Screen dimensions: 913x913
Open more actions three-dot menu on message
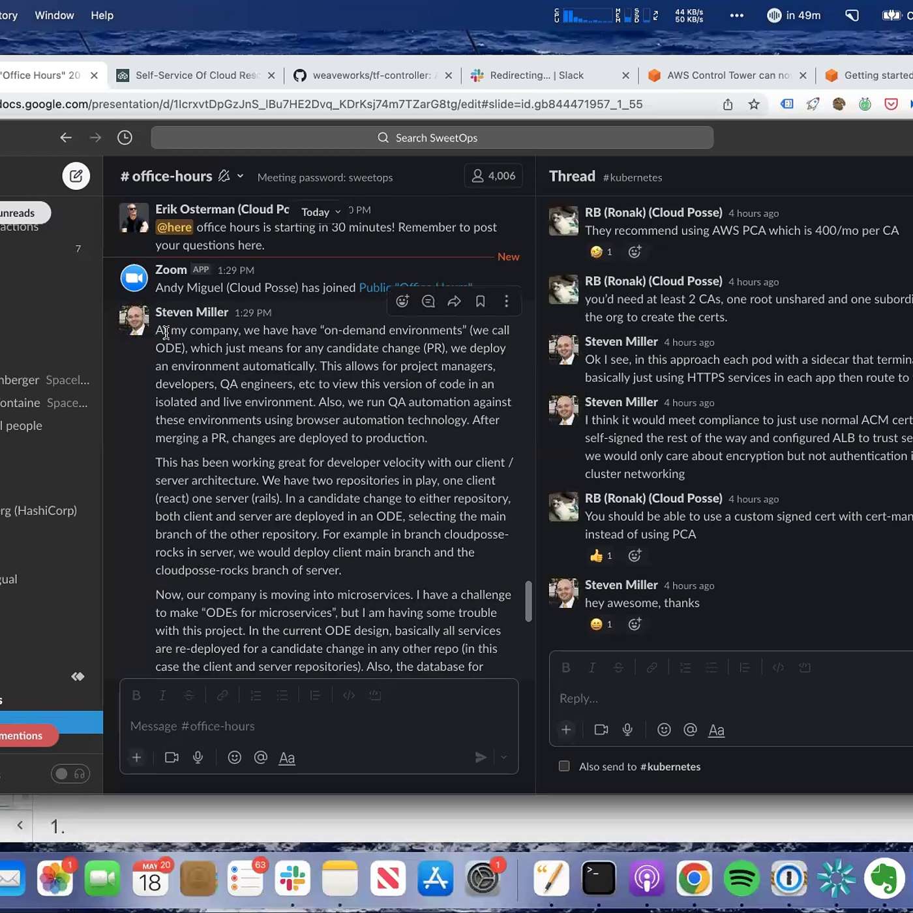[x=507, y=301]
